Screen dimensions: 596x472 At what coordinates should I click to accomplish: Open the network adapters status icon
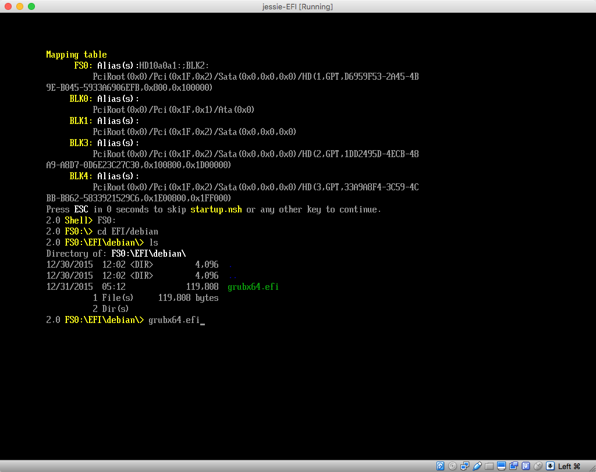pos(464,466)
